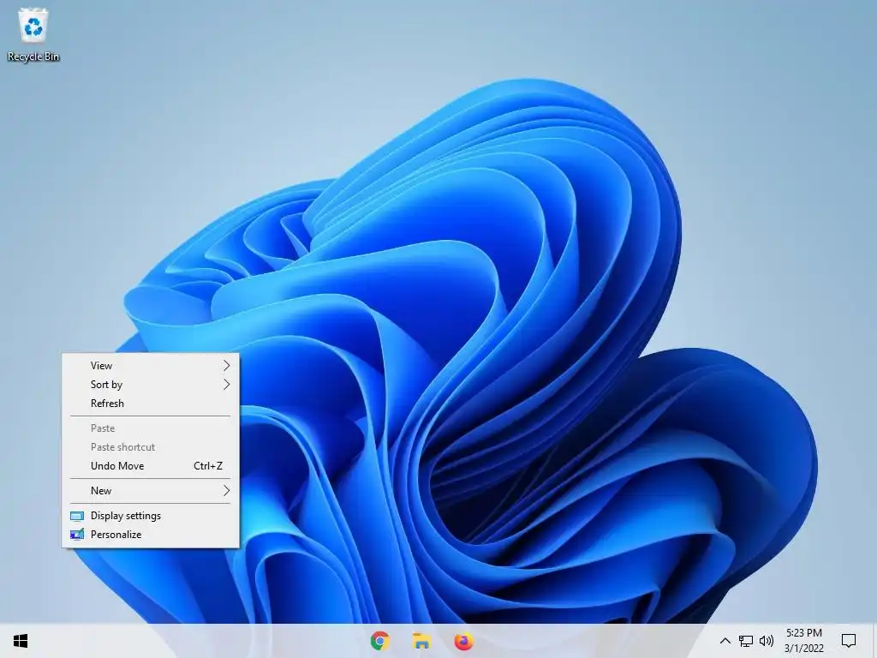Open the Recycle Bin desktop icon

click(33, 34)
